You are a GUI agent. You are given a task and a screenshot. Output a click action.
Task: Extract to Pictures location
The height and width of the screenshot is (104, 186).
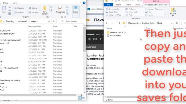[x=130, y=9]
